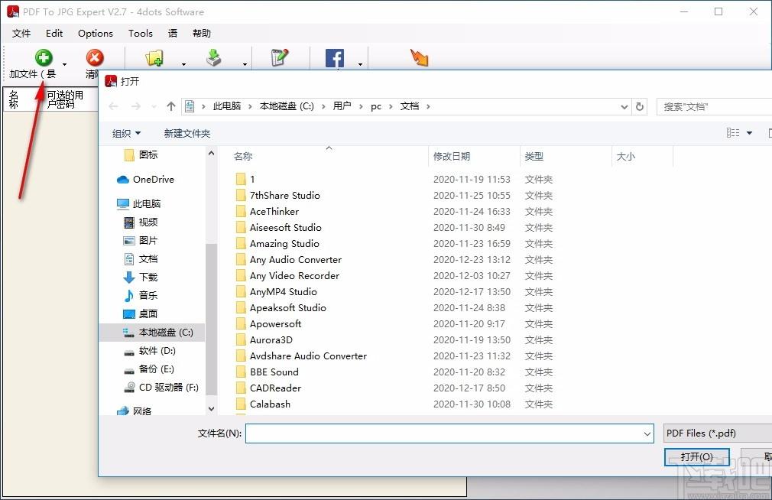Screen dimensions: 772x500
Task: Click 本地磁盘 (C:) in address breadcrumb
Action: 287,106
